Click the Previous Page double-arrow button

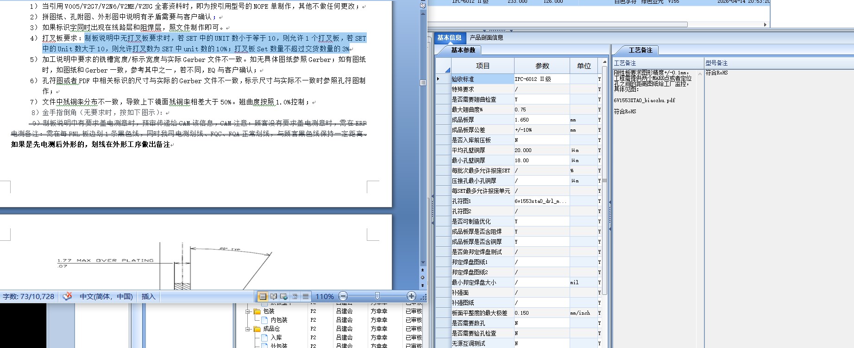tap(422, 269)
